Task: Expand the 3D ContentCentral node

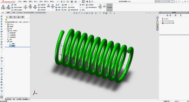Action: 160,21
